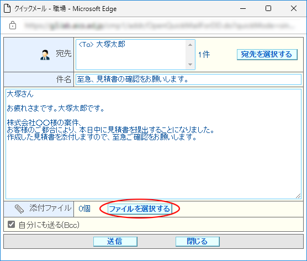Screen dimensions: 307x261
Task: Close the Microsoft Edge popup window
Action: 294,8
